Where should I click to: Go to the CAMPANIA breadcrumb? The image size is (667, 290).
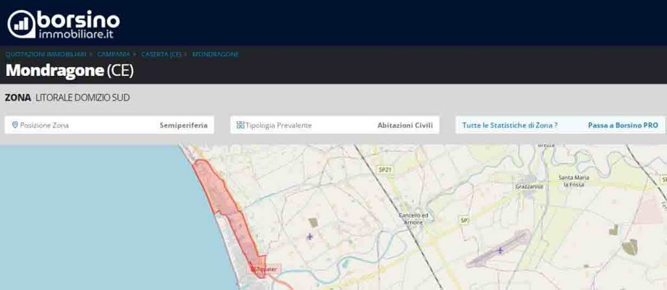(x=113, y=54)
